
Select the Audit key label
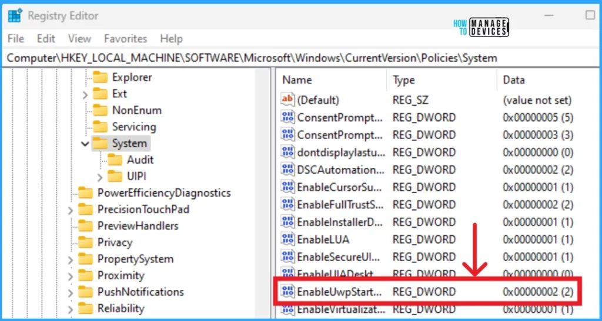coord(140,160)
